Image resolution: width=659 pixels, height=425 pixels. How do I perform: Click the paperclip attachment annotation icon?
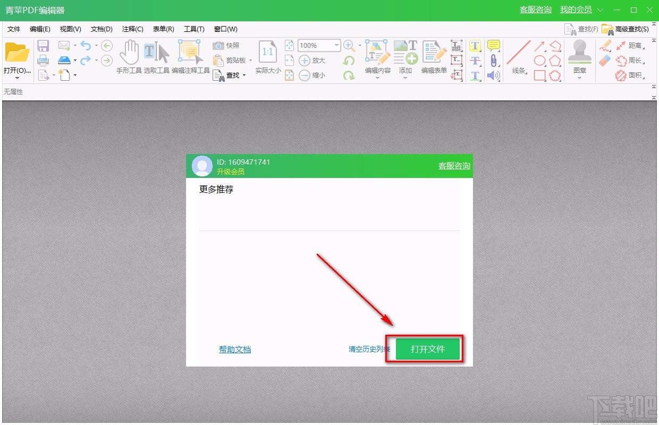[x=494, y=60]
